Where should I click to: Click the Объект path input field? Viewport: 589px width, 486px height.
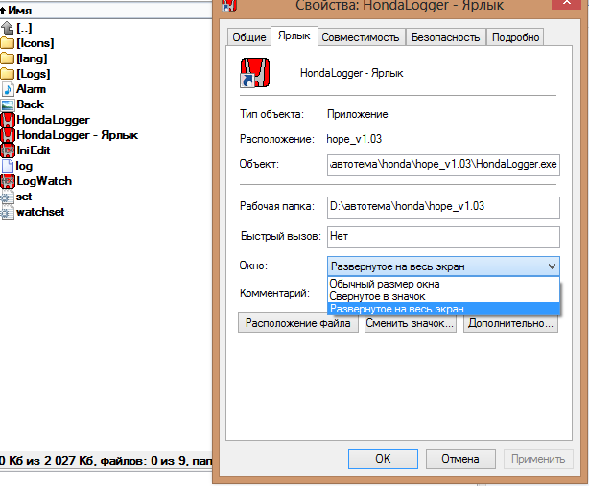(x=443, y=165)
